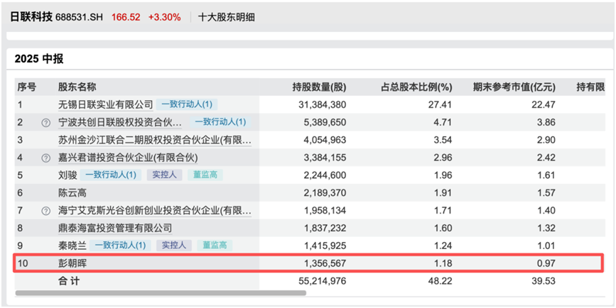Select the 期末参考市值(亿元) column header
This screenshot has height=308, width=616.
click(514, 87)
